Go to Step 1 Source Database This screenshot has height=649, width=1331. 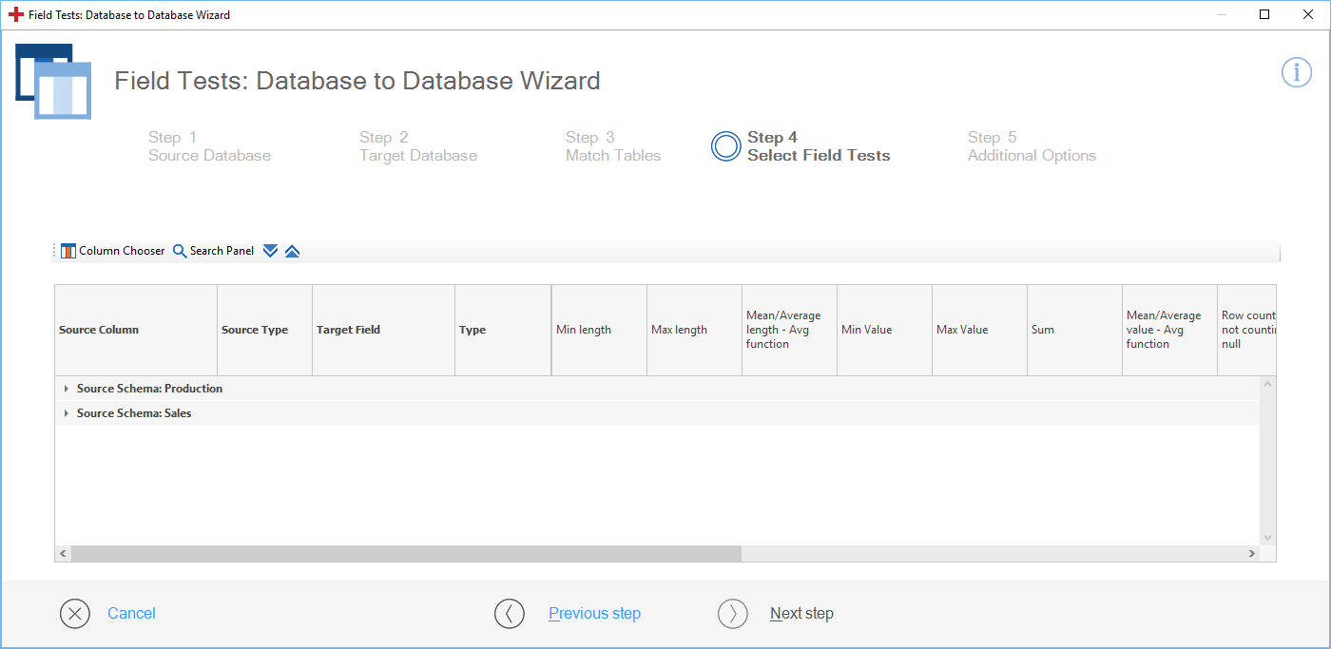click(x=209, y=146)
